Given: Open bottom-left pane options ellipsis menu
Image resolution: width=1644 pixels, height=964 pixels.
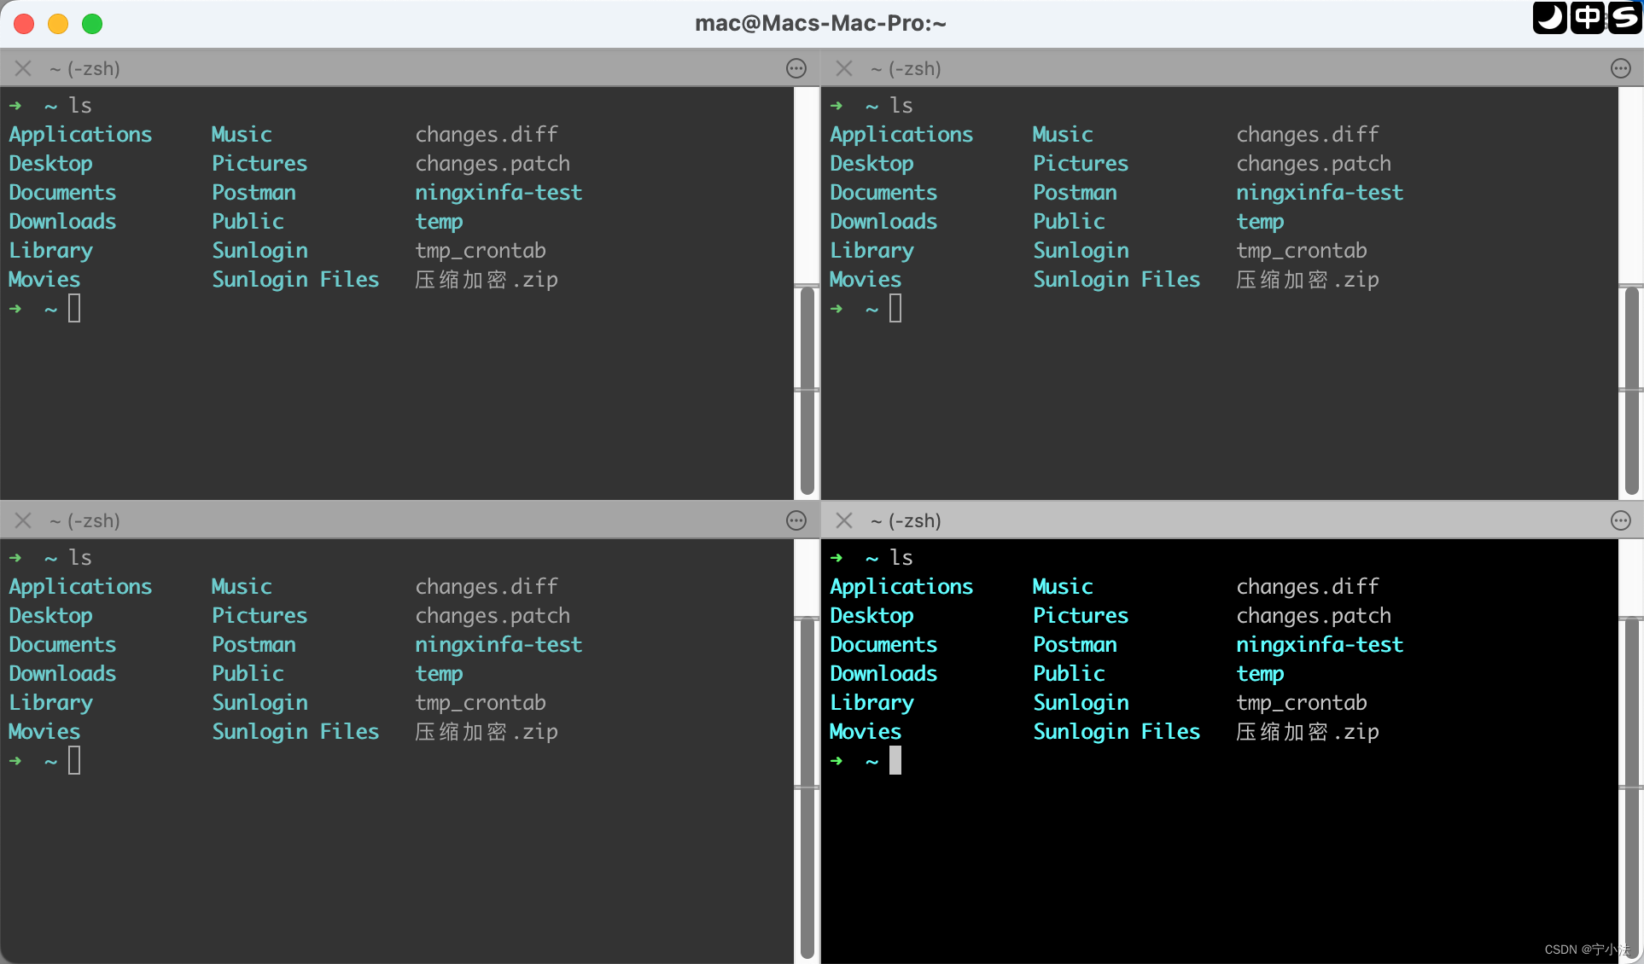Looking at the screenshot, I should 796,520.
